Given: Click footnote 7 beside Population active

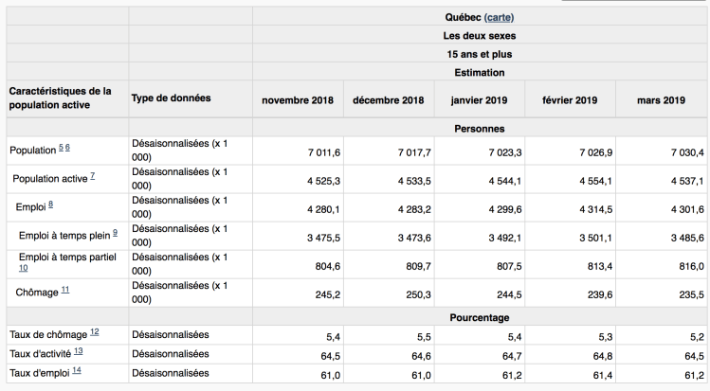Looking at the screenshot, I should 91,177.
